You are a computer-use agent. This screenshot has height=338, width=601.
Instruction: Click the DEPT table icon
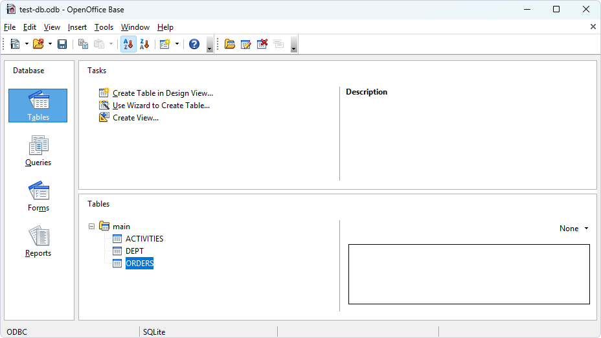pyautogui.click(x=117, y=251)
